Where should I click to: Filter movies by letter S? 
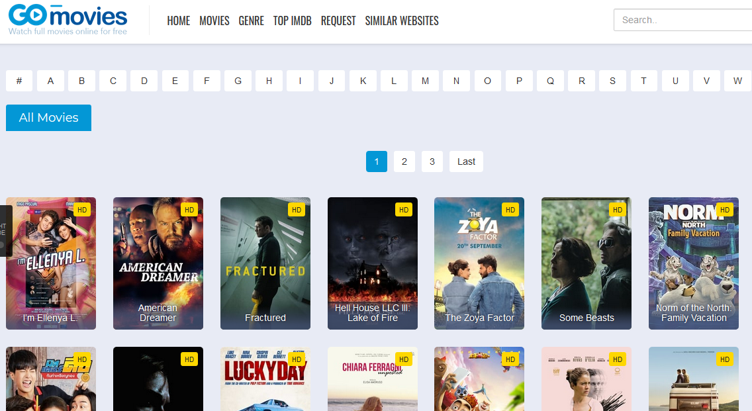613,81
